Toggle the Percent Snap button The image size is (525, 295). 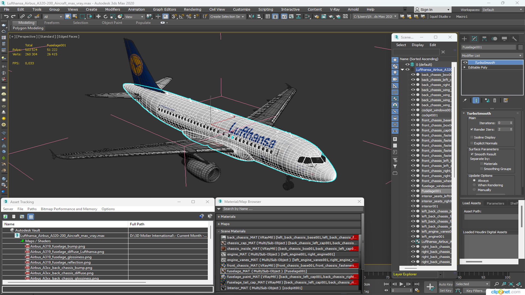pos(189,17)
